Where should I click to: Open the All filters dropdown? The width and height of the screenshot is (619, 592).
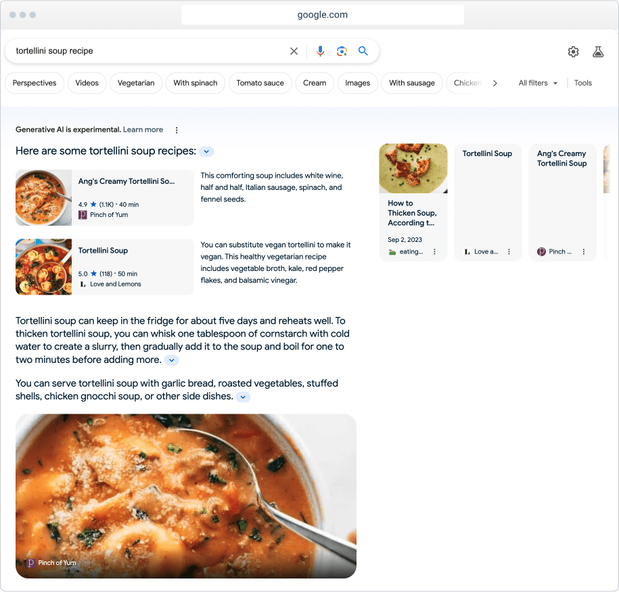pos(538,83)
